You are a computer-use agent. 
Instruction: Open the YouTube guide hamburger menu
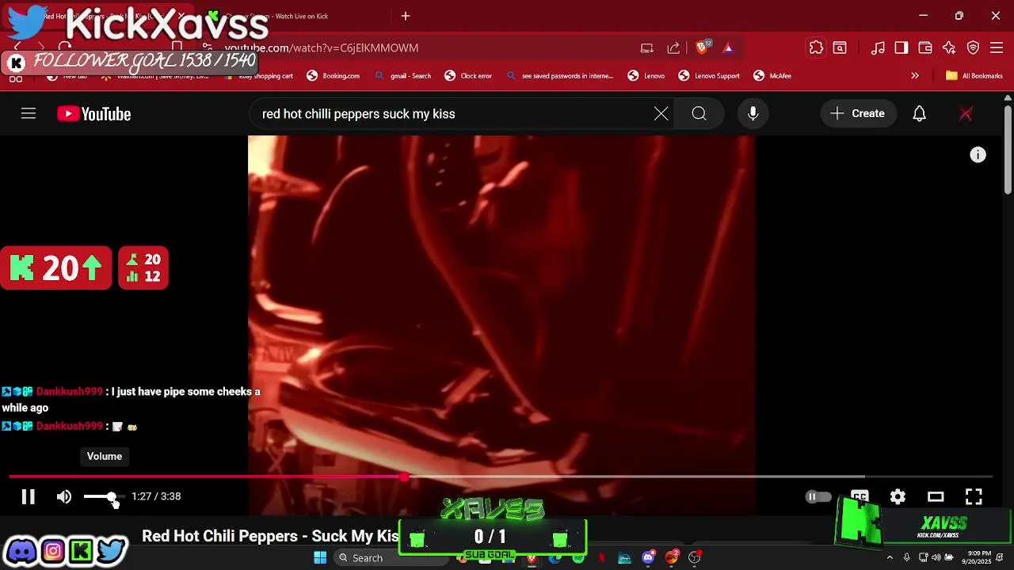(x=29, y=114)
